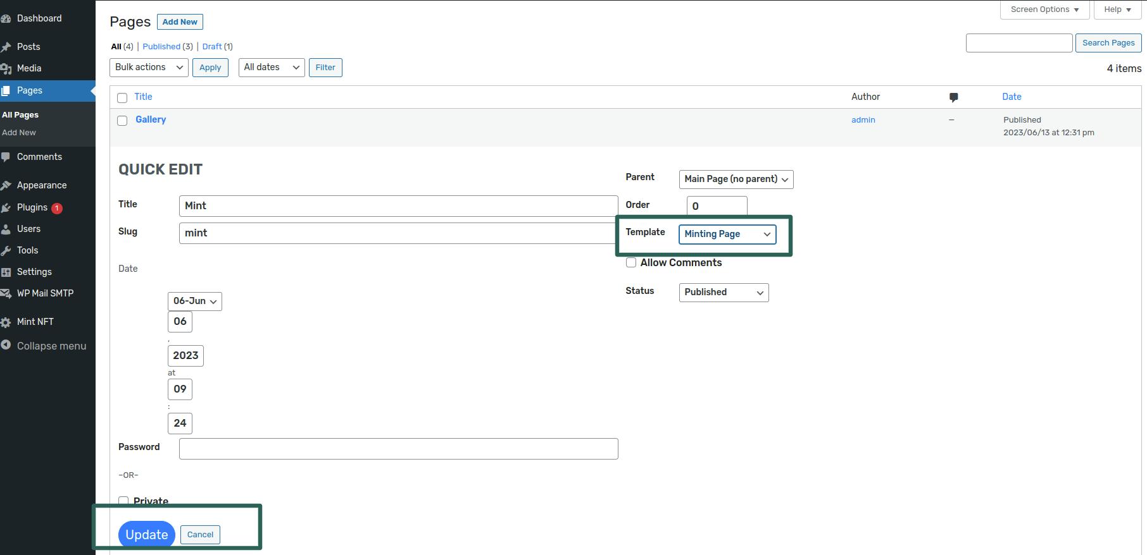
Task: Click the Collapse menu arrow icon
Action: [x=6, y=345]
